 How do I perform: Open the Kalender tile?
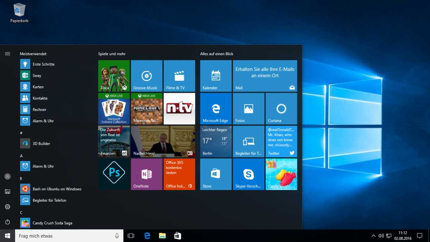(x=216, y=76)
